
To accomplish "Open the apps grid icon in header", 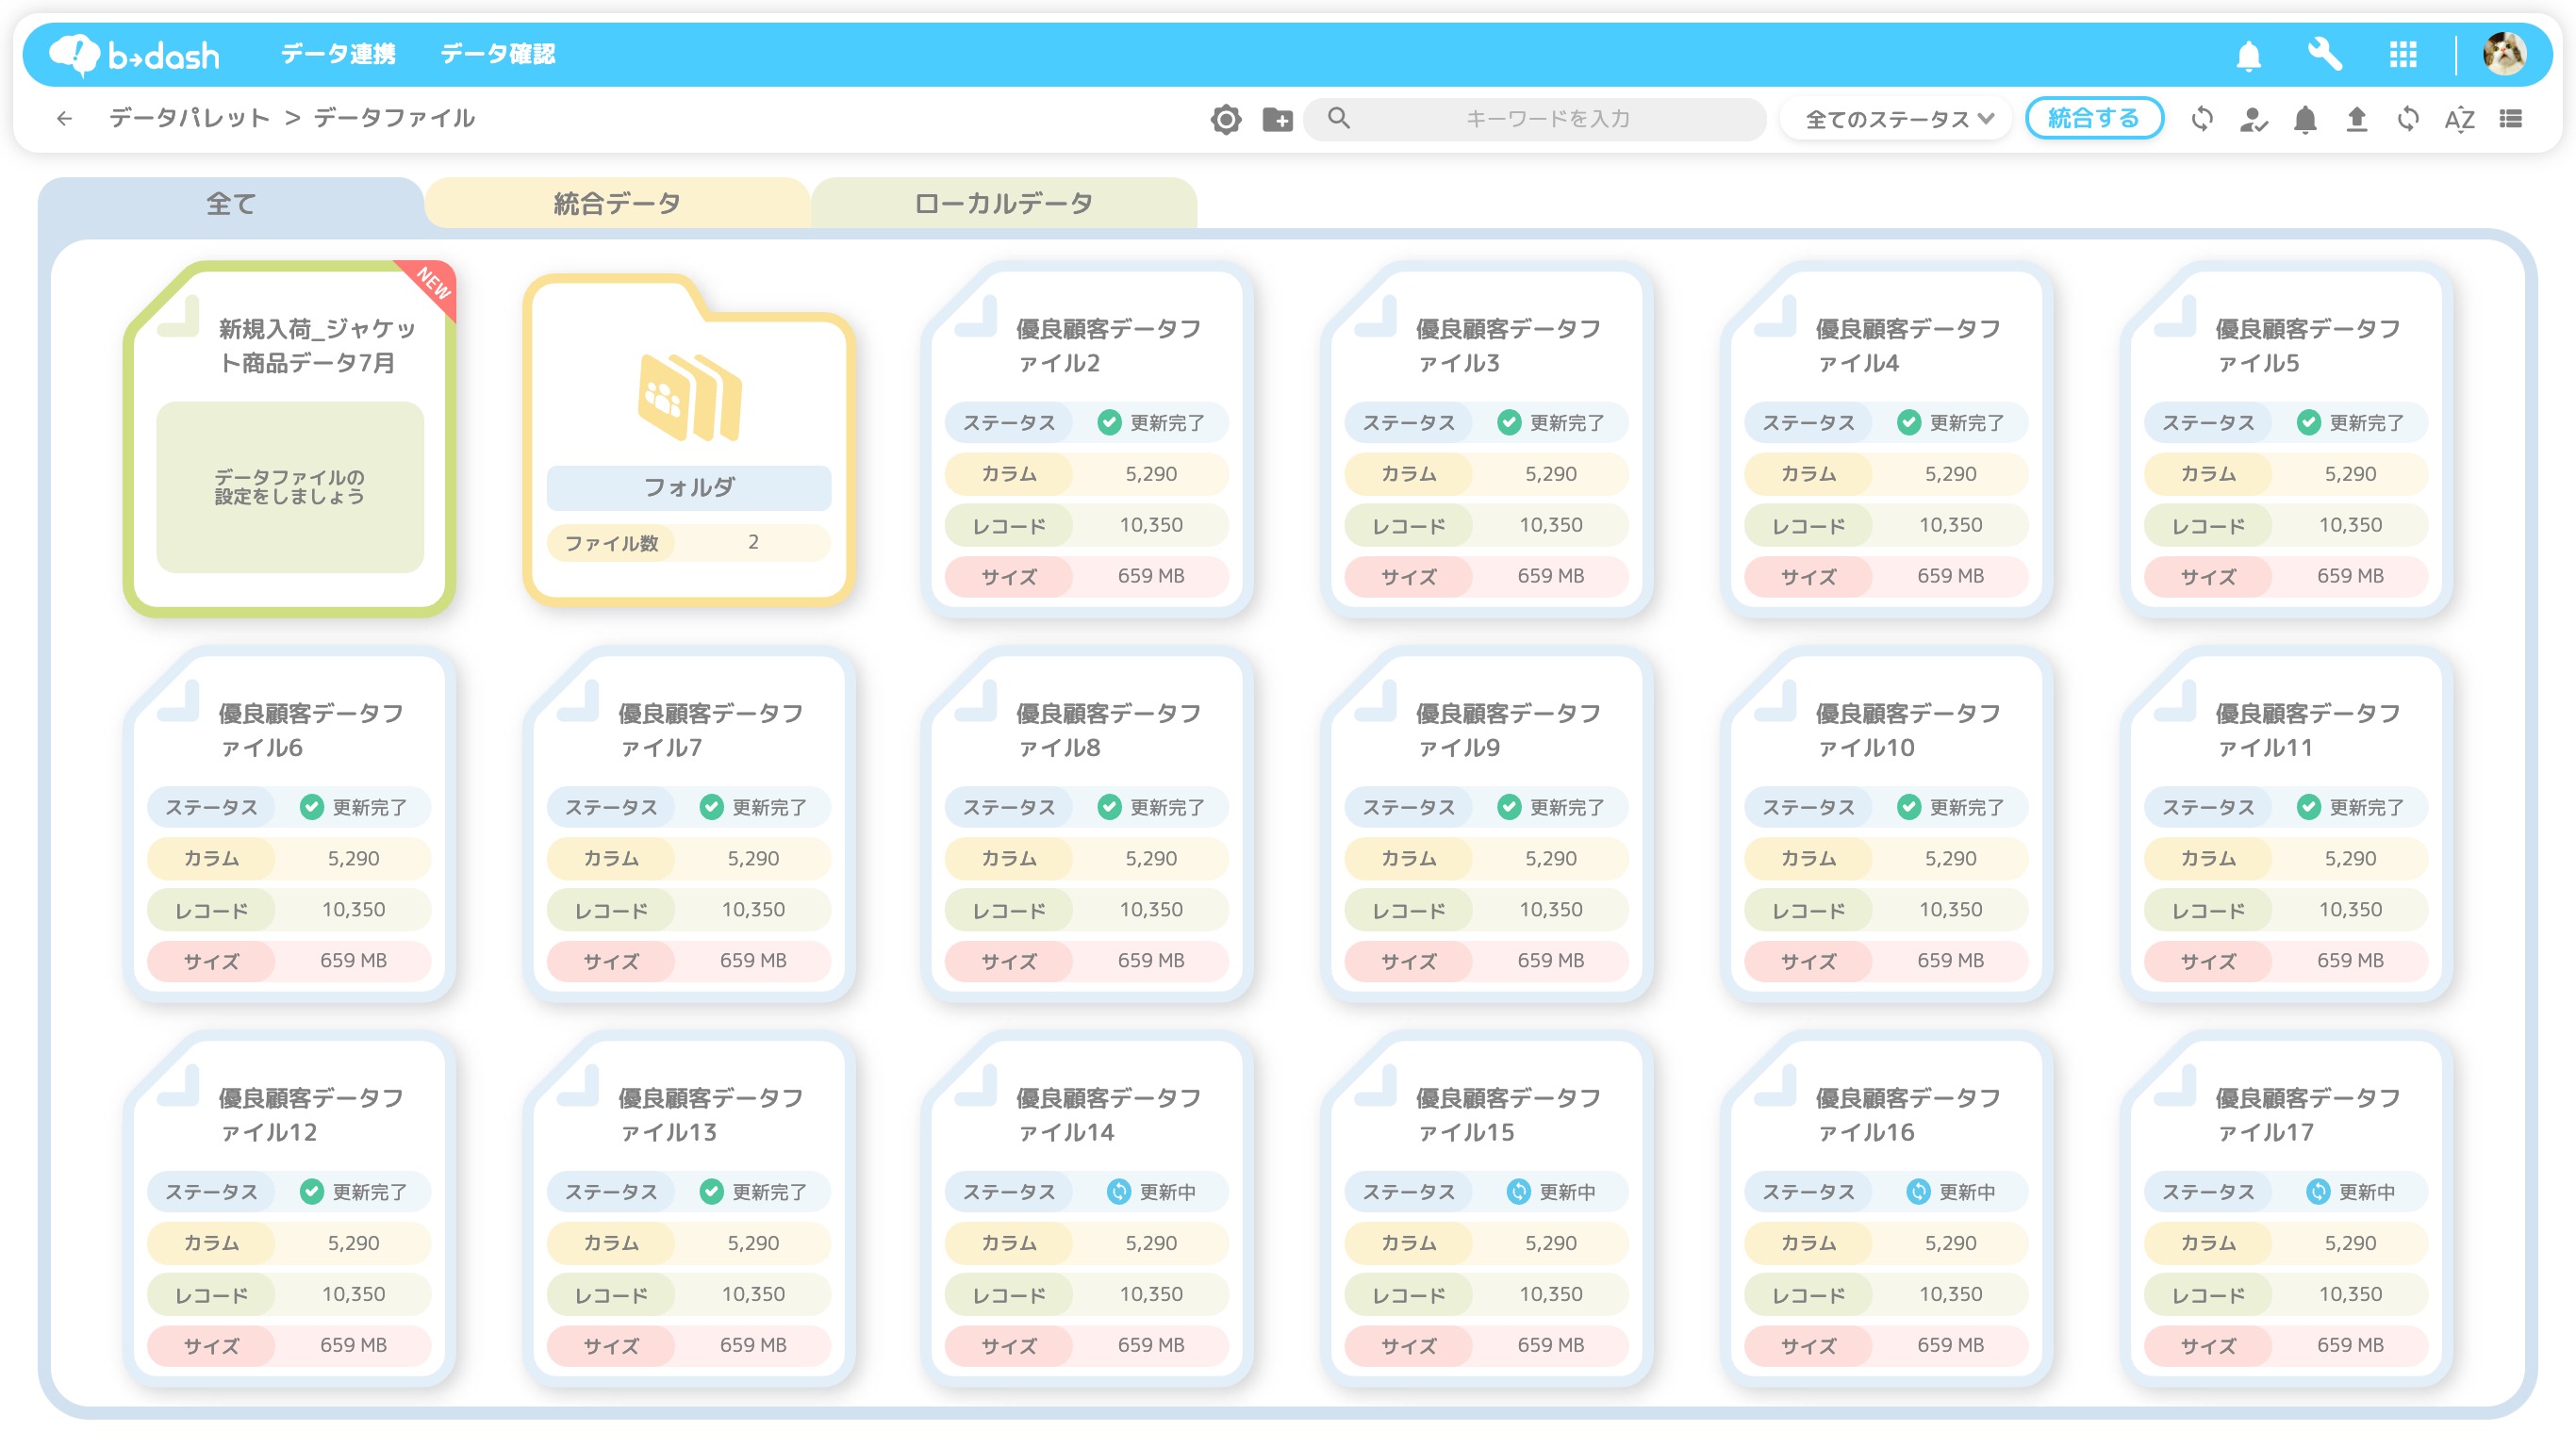I will (x=2403, y=54).
